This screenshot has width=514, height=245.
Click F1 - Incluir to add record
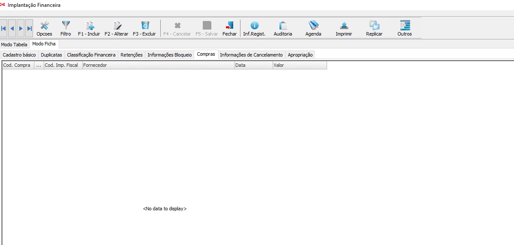(x=89, y=29)
